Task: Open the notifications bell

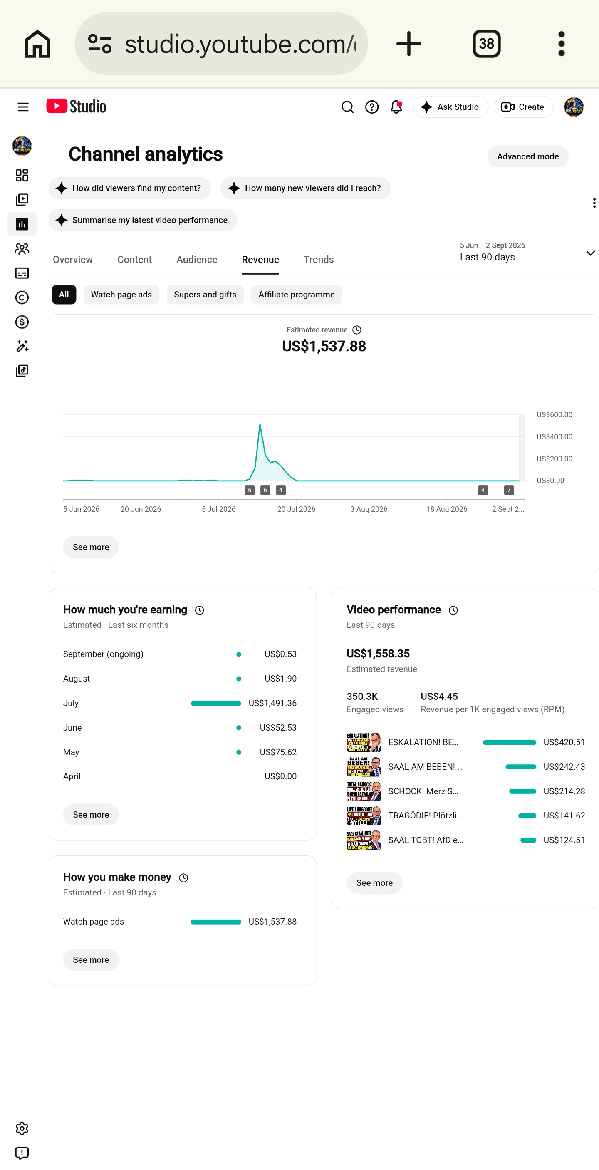Action: (x=396, y=107)
